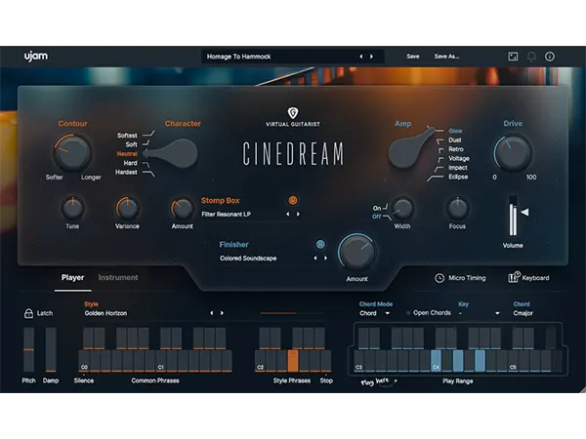Viewport: 586px width, 439px height.
Task: Select the Dust amp
Action: 455,140
